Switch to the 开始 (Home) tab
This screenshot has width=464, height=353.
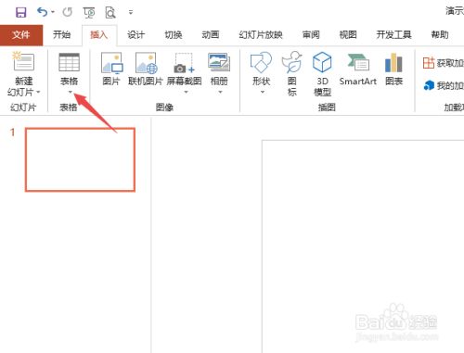[61, 34]
